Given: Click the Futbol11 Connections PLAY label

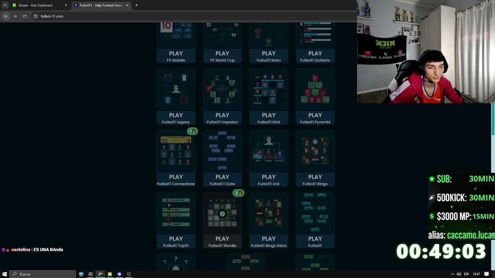Looking at the screenshot, I should (x=176, y=177).
